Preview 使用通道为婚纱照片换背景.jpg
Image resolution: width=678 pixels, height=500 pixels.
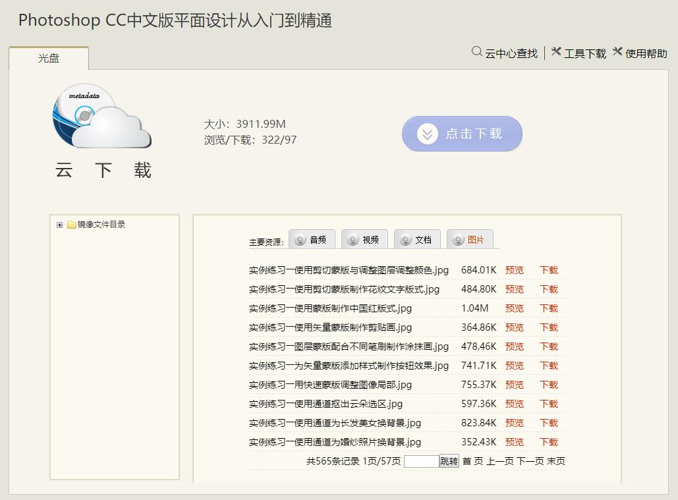(x=515, y=441)
